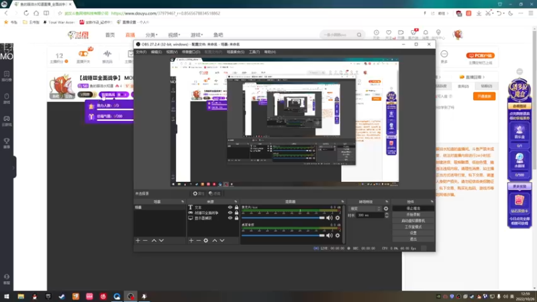Image resolution: width=537 pixels, height=302 pixels.
Task: Expand the 分类 category dropdown on Douyu
Action: (152, 35)
